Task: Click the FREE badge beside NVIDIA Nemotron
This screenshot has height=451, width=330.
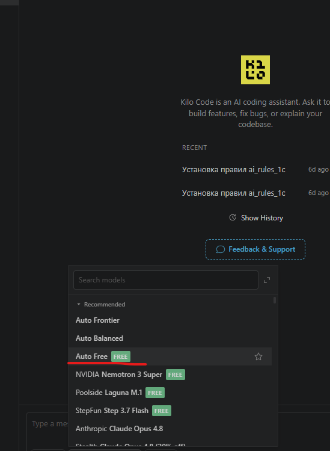Action: point(176,375)
